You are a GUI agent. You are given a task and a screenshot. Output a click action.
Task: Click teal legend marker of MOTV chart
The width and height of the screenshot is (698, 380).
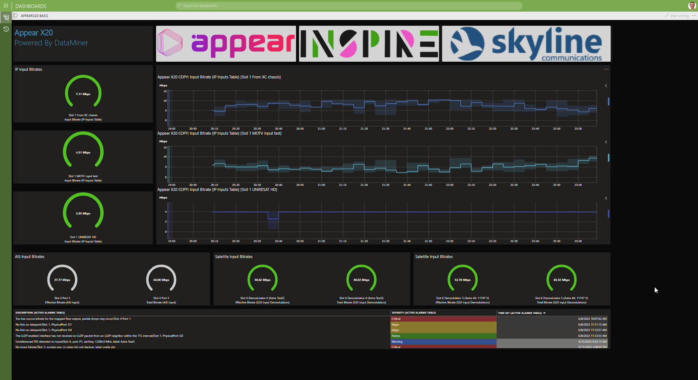click(x=609, y=158)
